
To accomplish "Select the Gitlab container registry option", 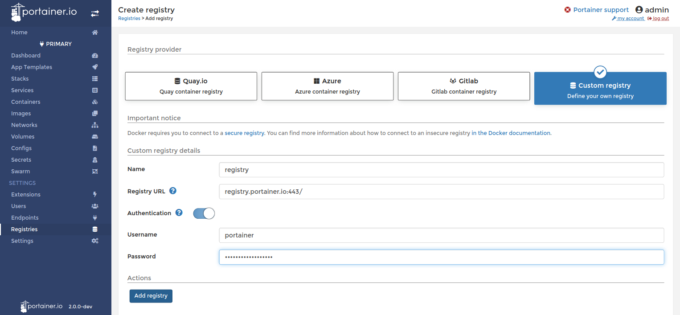I will click(x=464, y=86).
